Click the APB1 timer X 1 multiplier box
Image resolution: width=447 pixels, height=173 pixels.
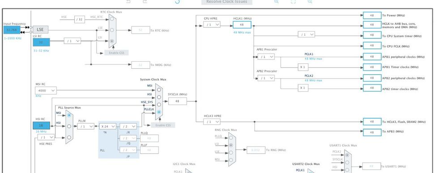303,67
